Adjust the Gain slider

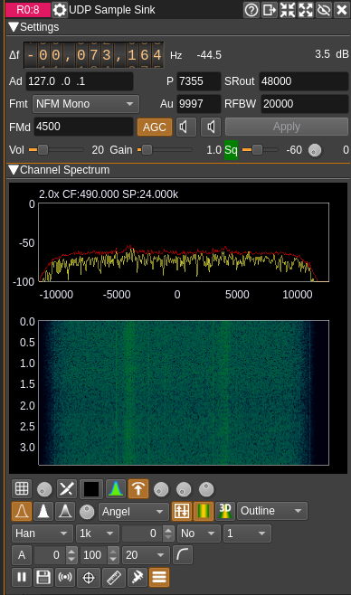tap(165, 150)
